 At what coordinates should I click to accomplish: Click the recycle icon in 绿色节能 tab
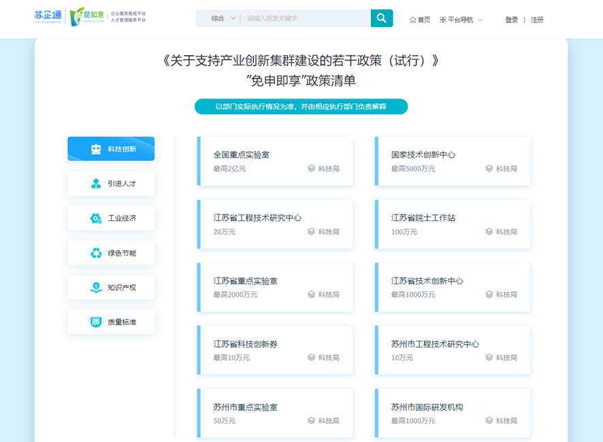tap(96, 253)
